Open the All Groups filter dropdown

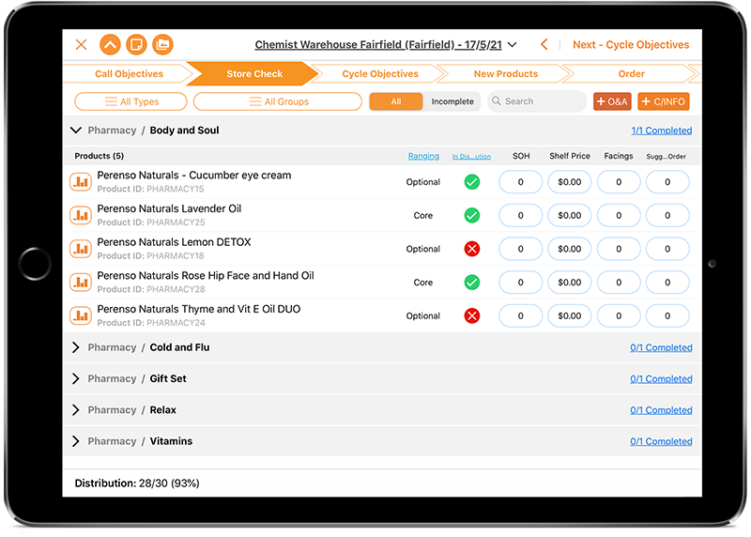click(278, 101)
